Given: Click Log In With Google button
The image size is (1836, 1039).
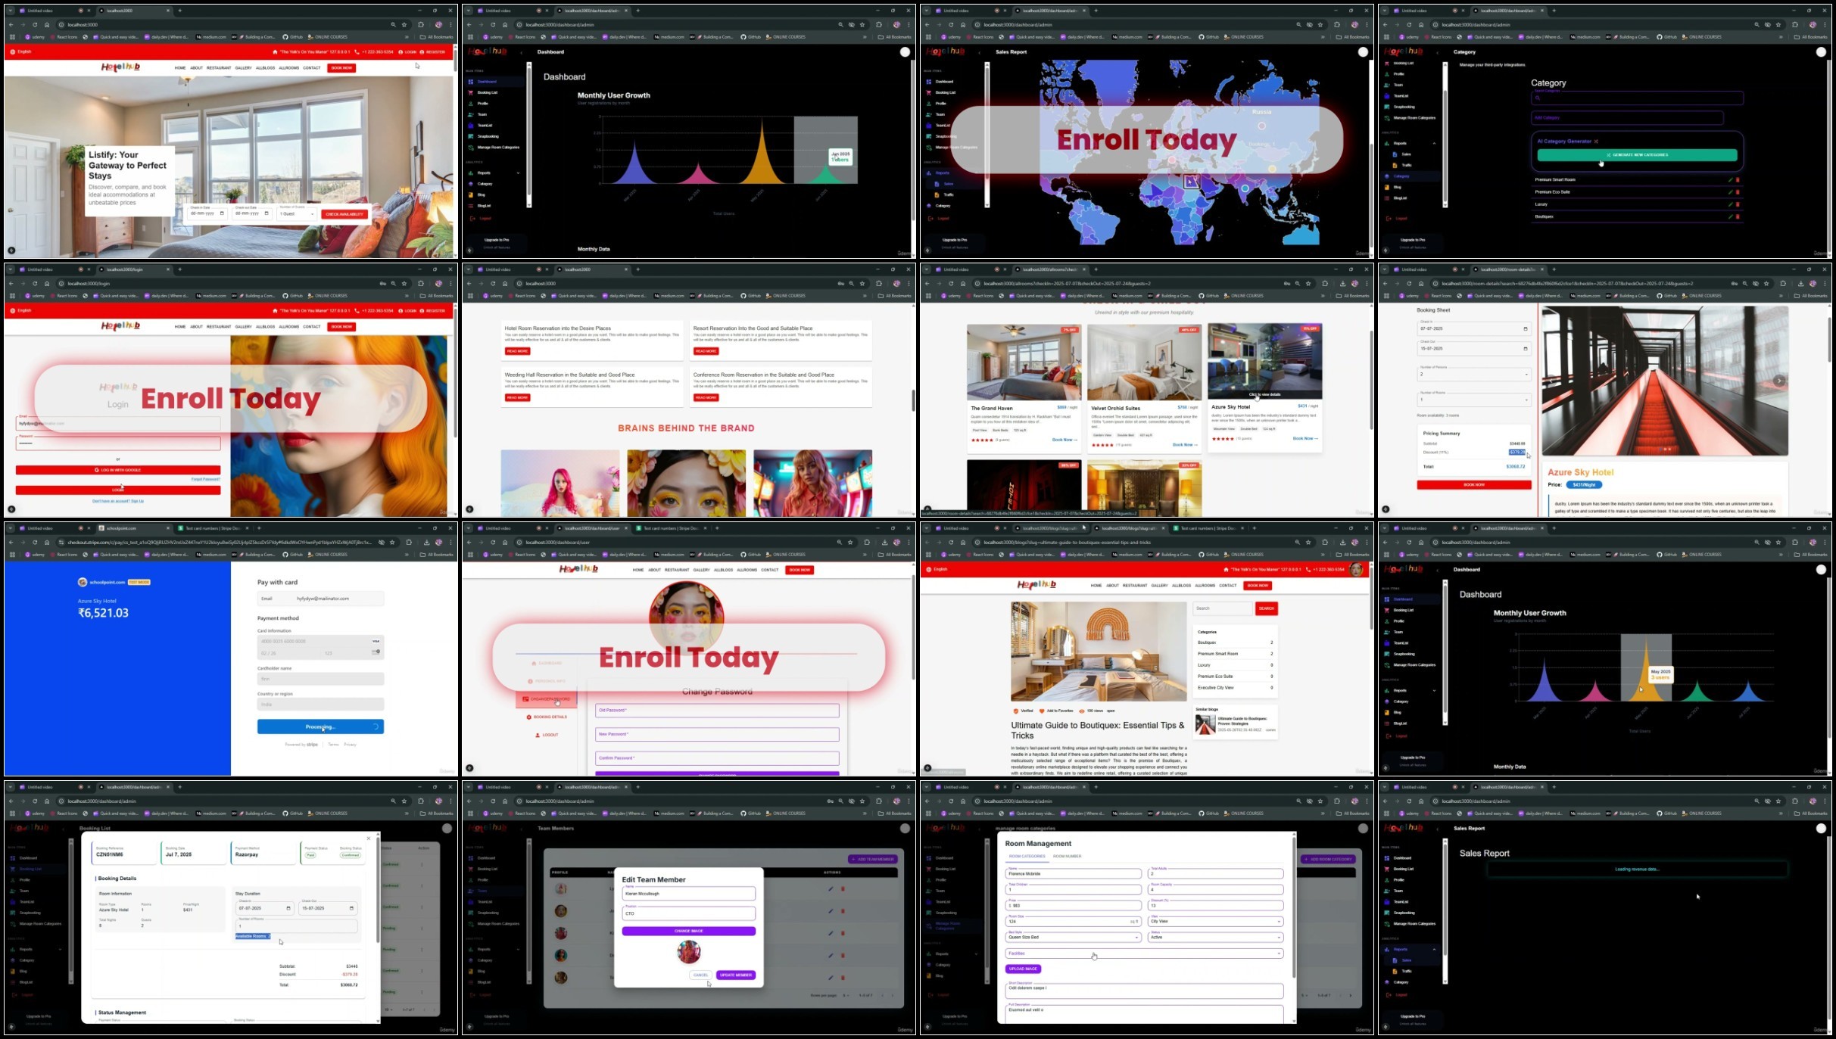Looking at the screenshot, I should (118, 470).
